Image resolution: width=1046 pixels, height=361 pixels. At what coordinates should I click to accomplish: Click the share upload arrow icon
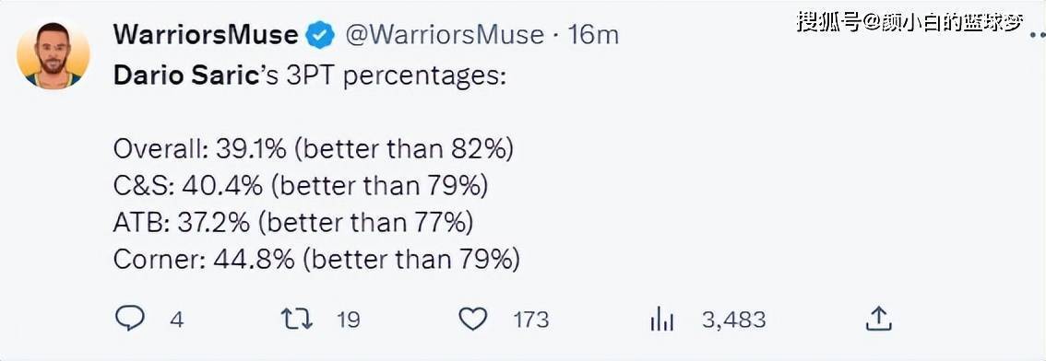(x=878, y=319)
